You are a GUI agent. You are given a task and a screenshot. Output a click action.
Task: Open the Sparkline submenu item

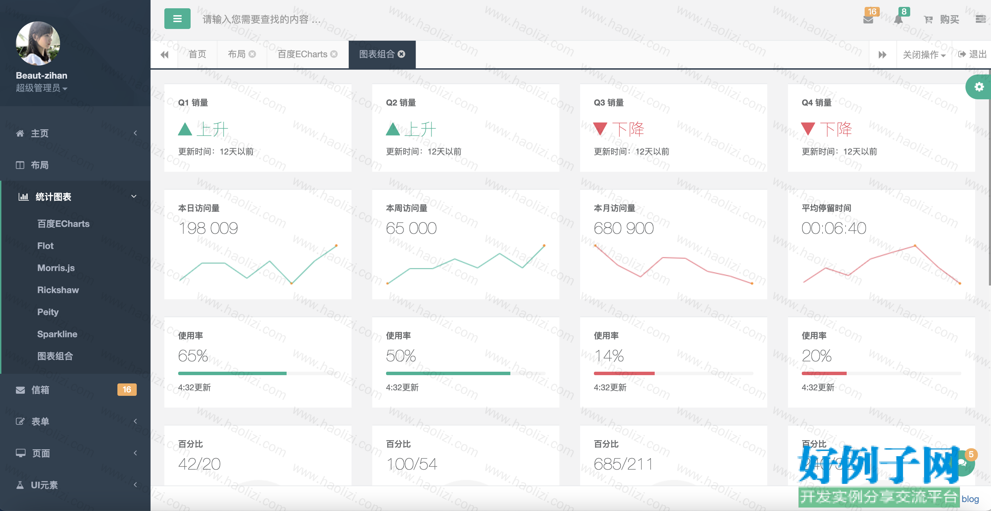point(57,334)
